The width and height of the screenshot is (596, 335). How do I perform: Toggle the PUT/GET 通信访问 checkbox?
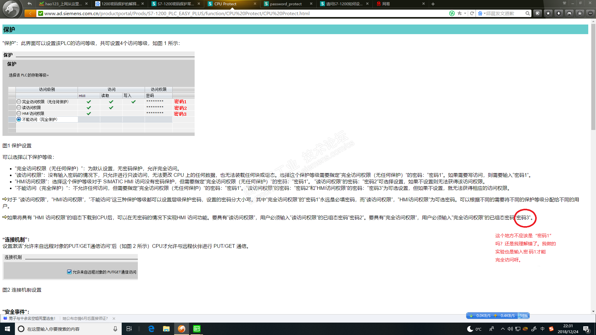pyautogui.click(x=69, y=272)
